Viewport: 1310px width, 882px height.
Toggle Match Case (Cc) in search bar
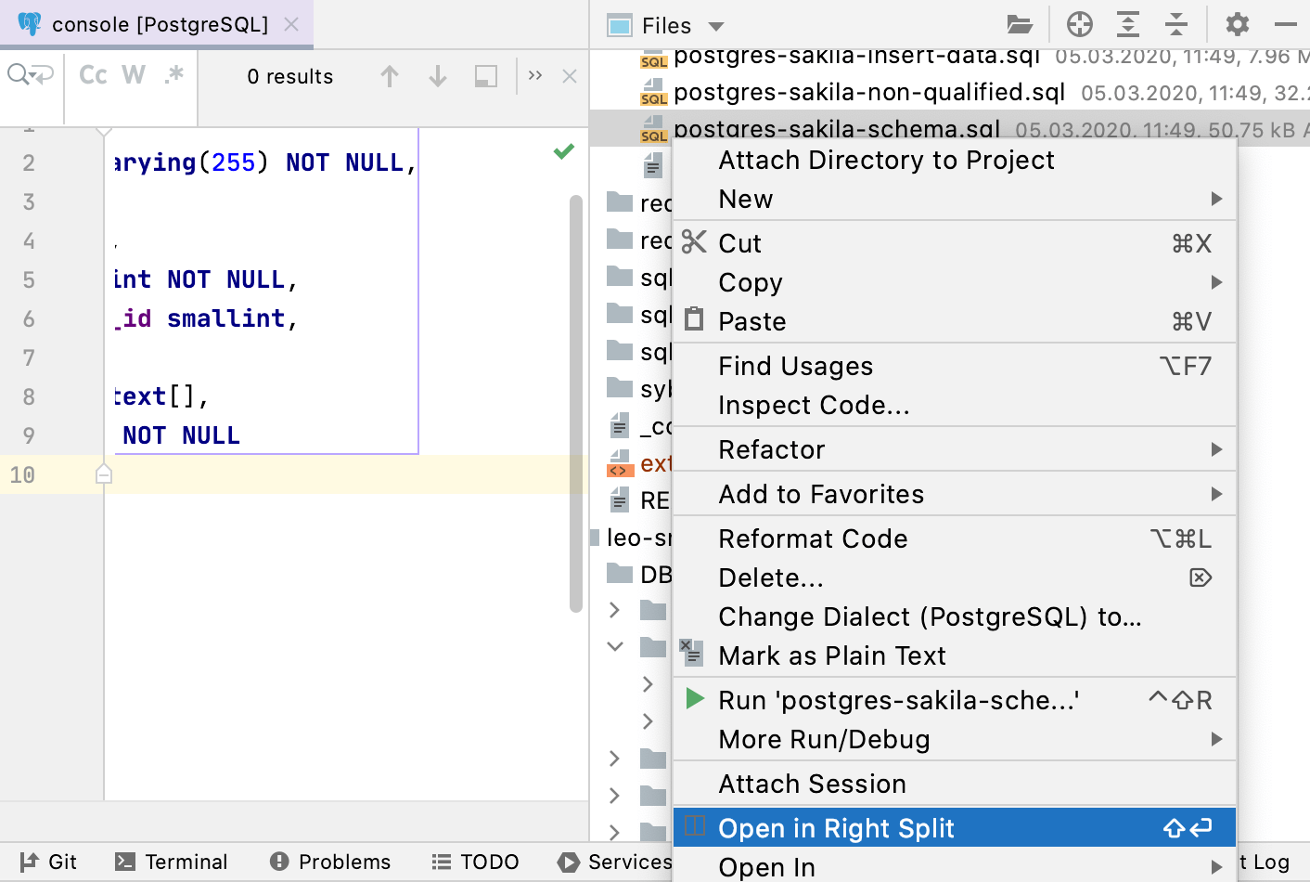(93, 75)
